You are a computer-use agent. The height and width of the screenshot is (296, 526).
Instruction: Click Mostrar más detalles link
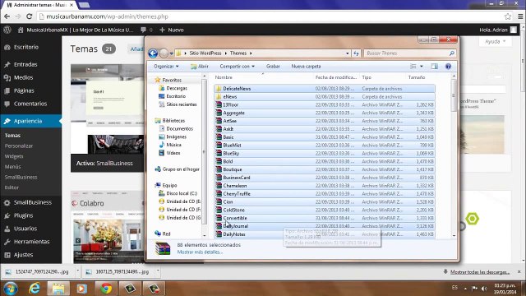point(200,252)
